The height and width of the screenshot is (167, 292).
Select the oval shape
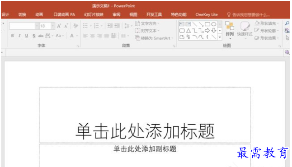click(x=214, y=24)
